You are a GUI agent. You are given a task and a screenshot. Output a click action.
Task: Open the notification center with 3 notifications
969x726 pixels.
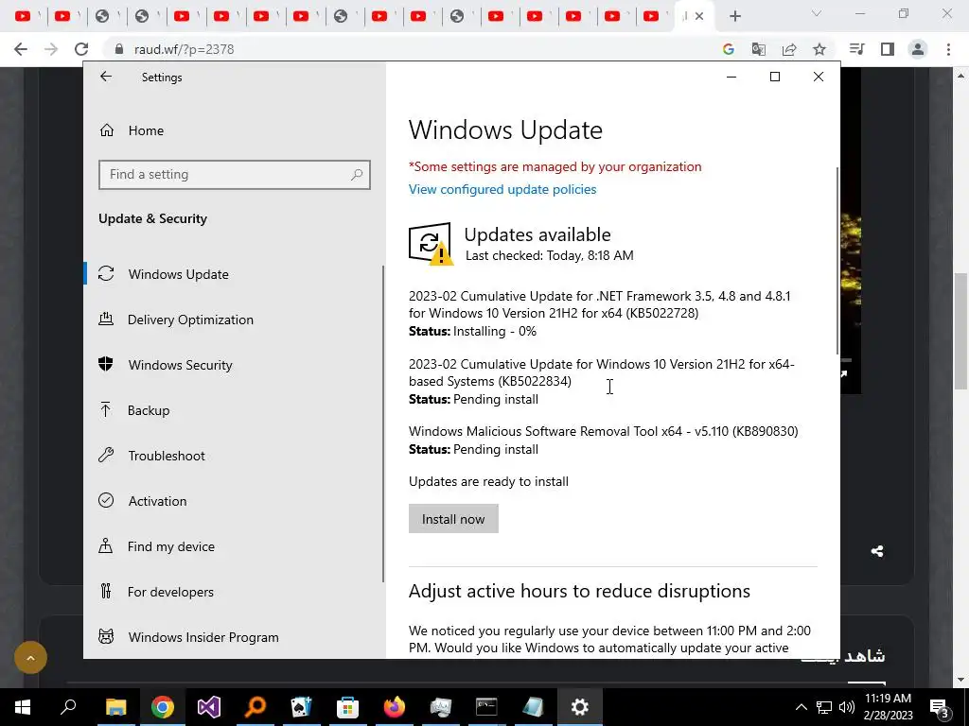pyautogui.click(x=940, y=707)
